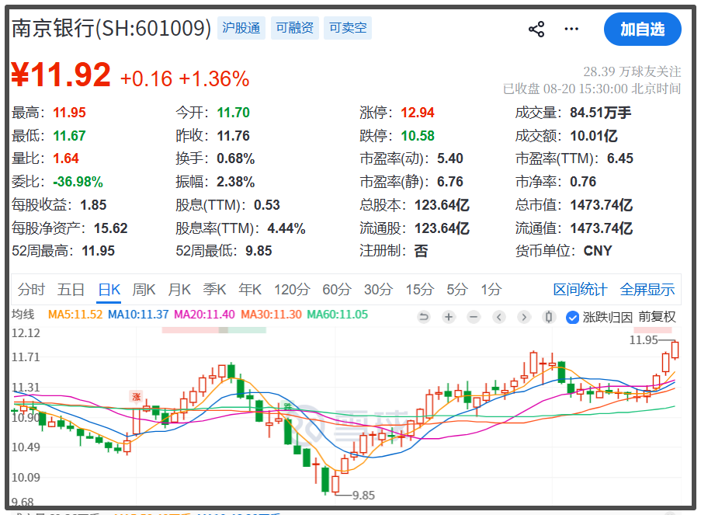Click the 市净率 value 0.76
The width and height of the screenshot is (701, 515).
[583, 182]
